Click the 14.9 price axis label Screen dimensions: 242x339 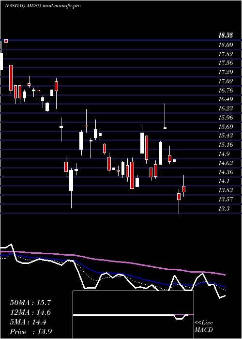pos(224,154)
